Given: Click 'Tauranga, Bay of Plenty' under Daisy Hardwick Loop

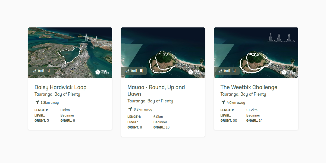Looking at the screenshot, I should click(x=57, y=94).
